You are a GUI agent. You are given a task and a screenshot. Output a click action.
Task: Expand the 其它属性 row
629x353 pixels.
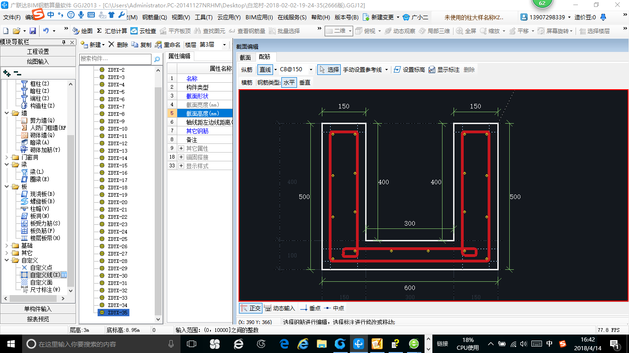pyautogui.click(x=181, y=148)
